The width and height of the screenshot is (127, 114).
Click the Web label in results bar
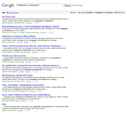point(4,13)
